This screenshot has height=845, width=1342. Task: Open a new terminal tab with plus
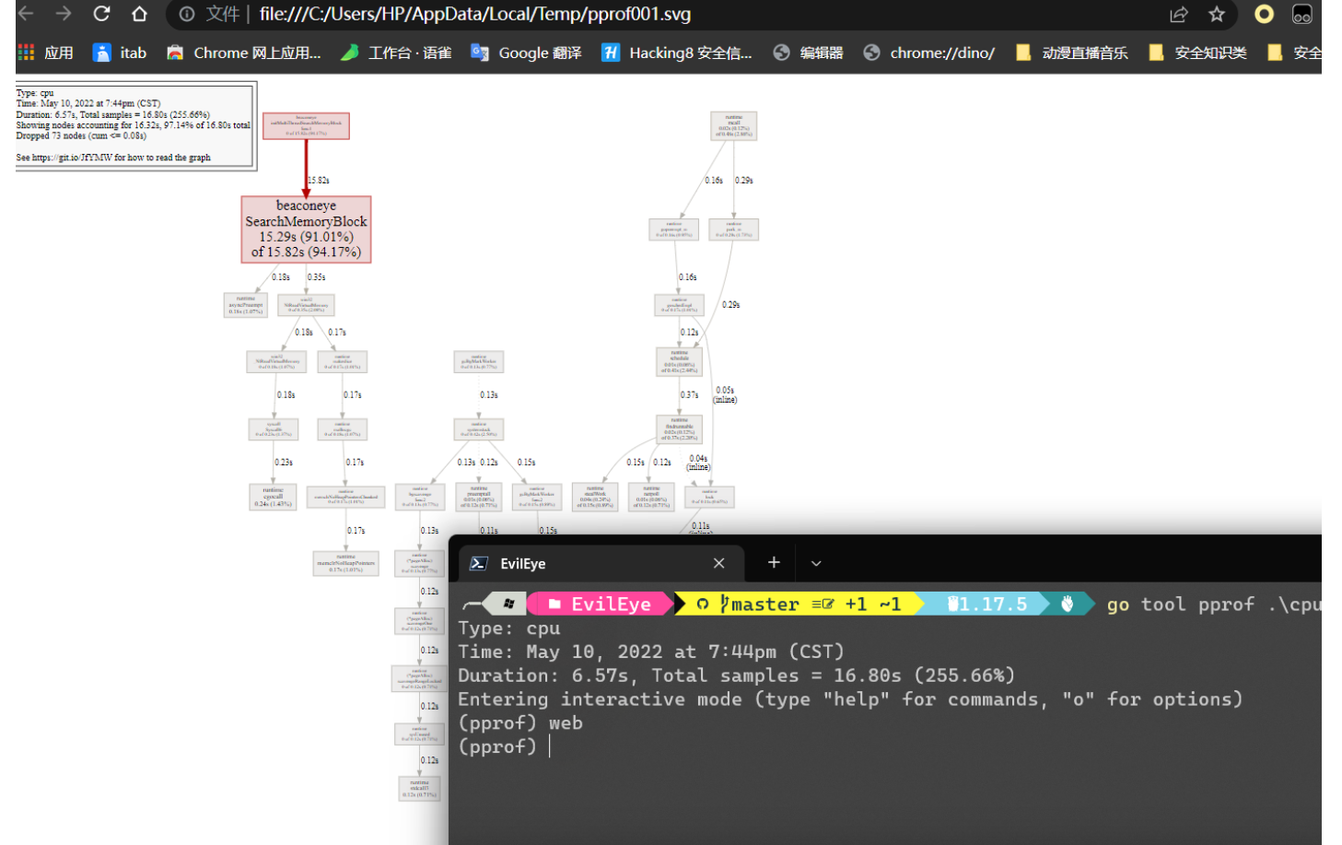pyautogui.click(x=774, y=562)
